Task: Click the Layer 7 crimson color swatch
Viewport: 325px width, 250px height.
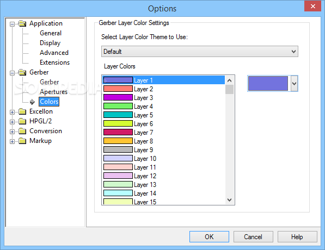Action: (x=118, y=132)
